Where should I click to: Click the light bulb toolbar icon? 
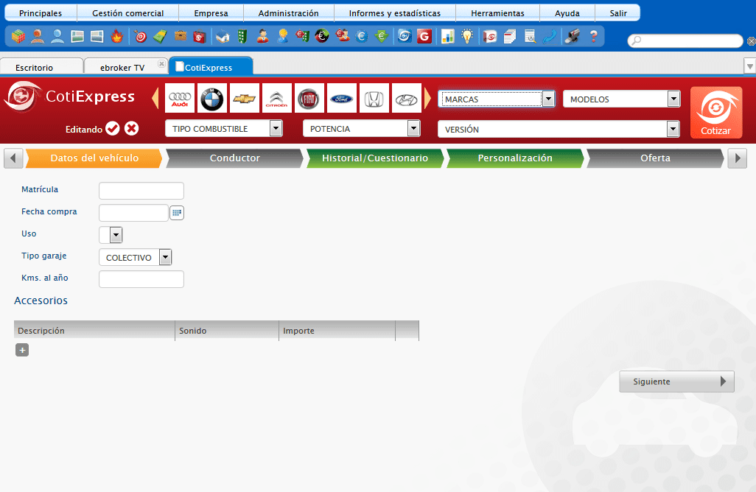pyautogui.click(x=467, y=36)
